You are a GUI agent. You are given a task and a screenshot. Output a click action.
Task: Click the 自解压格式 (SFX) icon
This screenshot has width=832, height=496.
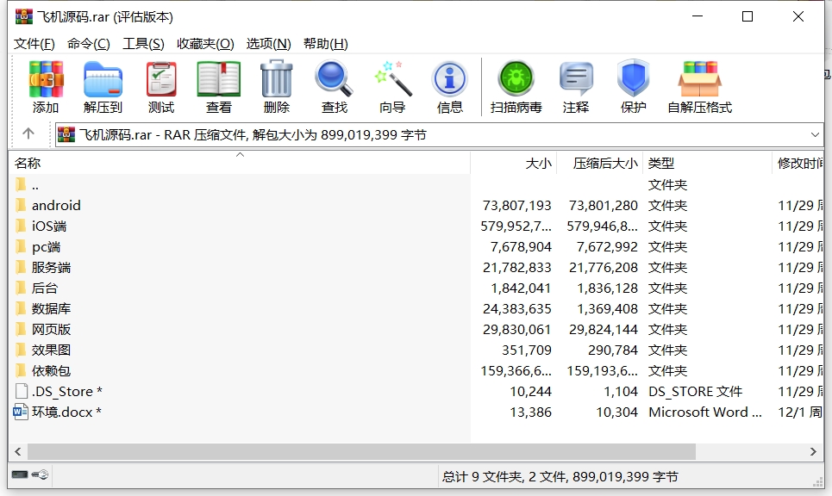click(699, 87)
